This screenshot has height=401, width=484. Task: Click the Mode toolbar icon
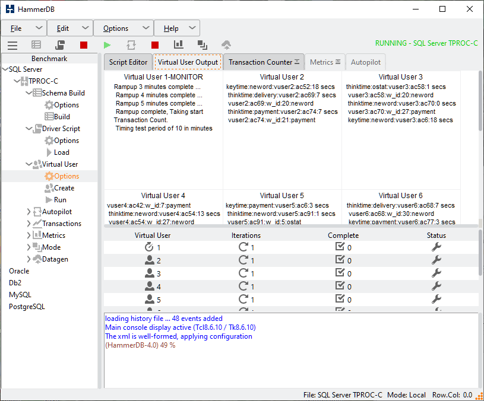(x=203, y=45)
